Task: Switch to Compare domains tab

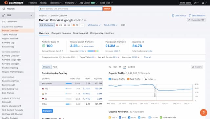Action: 61,33
